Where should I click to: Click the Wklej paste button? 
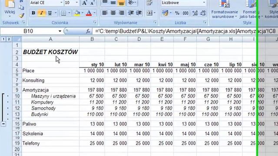click(x=10, y=9)
